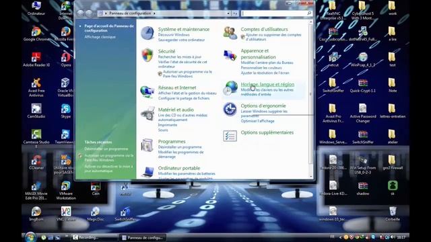Click the Imprimante link

(x=168, y=125)
